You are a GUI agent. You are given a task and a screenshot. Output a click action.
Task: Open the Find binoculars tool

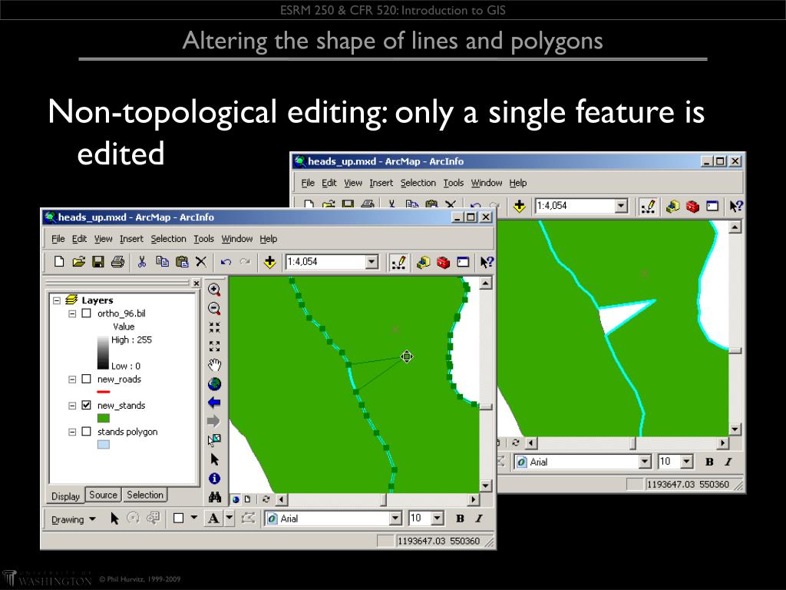[x=215, y=497]
